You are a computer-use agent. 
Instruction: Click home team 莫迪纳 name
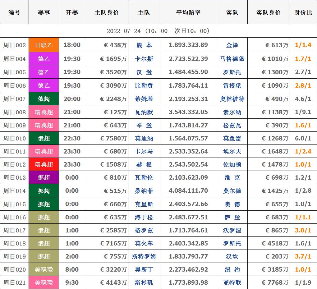coord(144,138)
